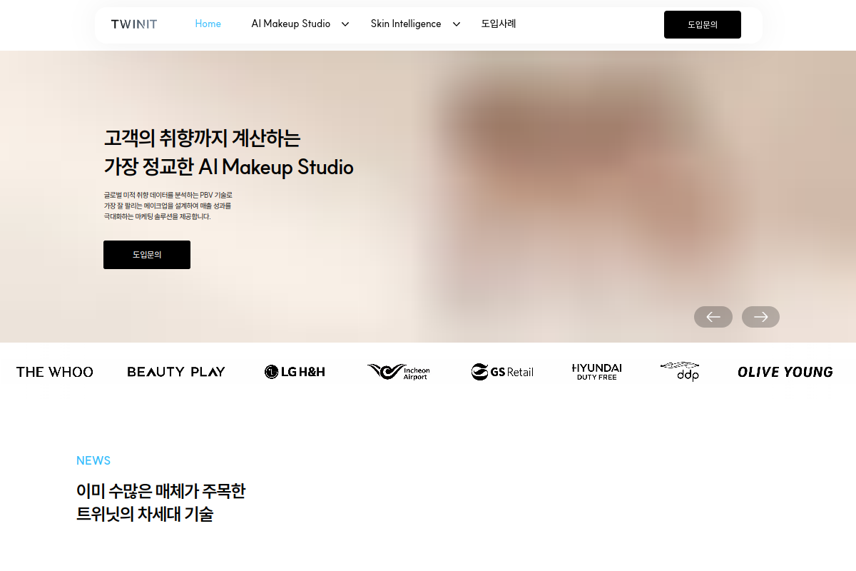Click the GS Retail partner logo
Viewport: 856px width, 571px height.
coord(502,372)
